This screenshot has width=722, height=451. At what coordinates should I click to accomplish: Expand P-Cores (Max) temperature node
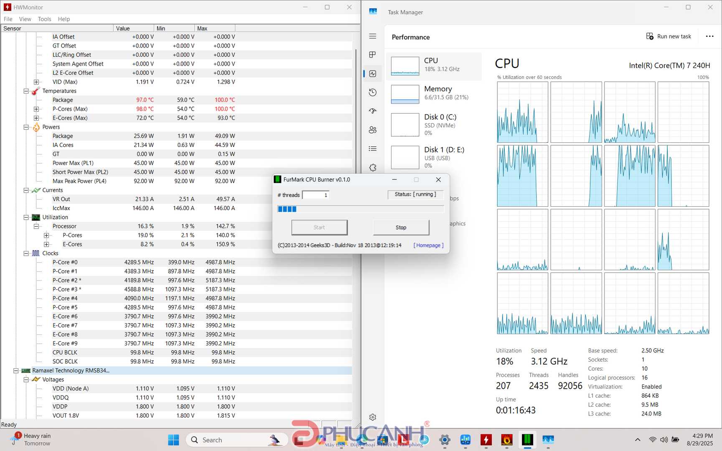36,109
